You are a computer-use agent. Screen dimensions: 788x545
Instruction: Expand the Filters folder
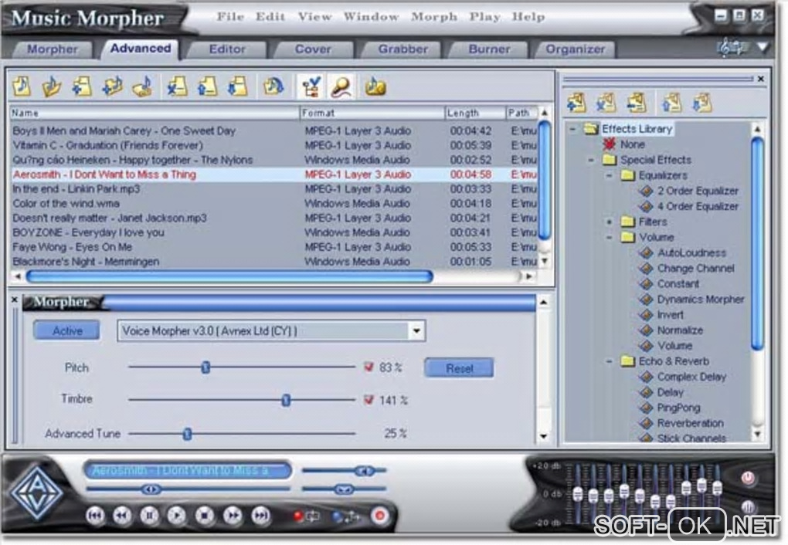point(609,222)
